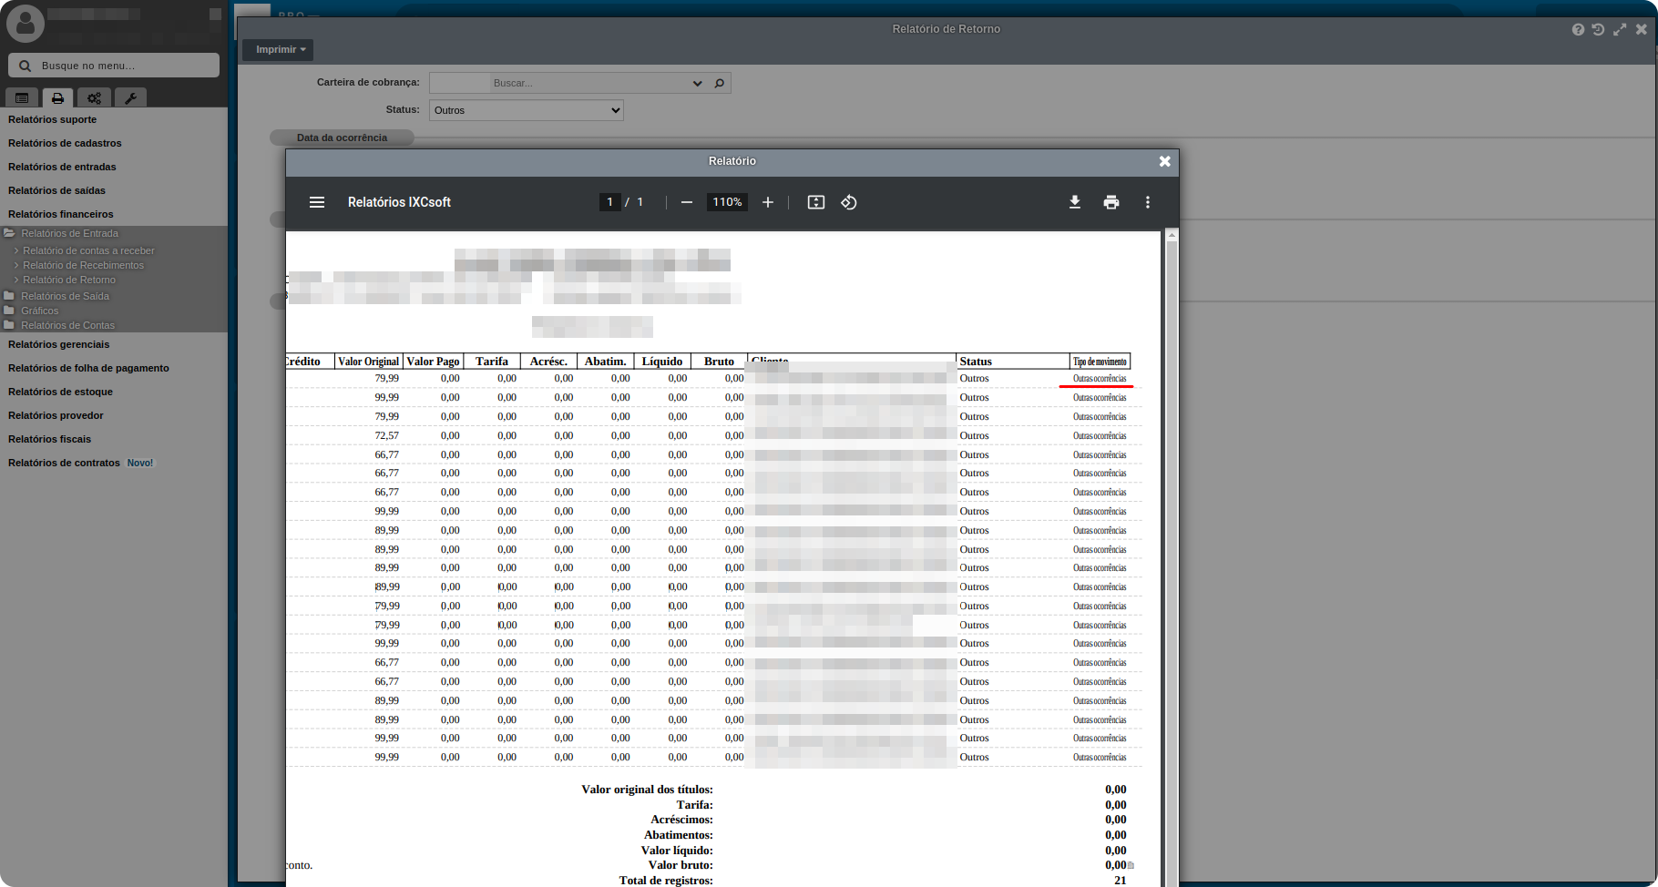Open Relatórios suporte menu
The width and height of the screenshot is (1658, 887).
click(52, 119)
